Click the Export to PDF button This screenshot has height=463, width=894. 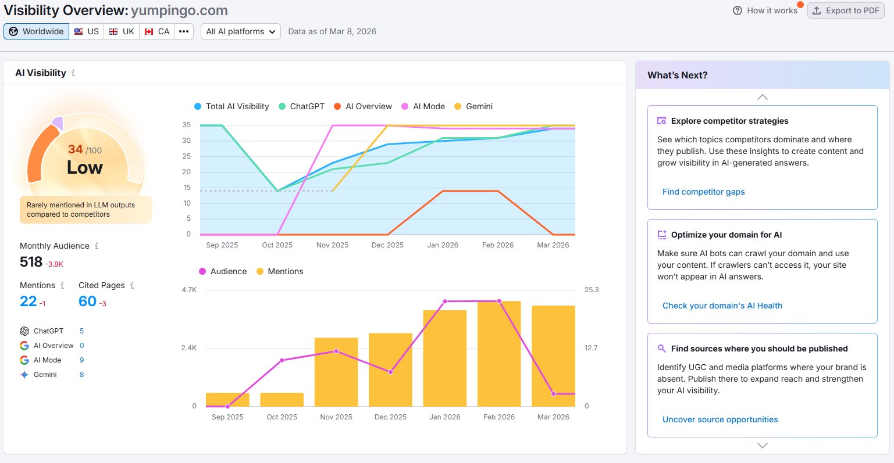(x=846, y=10)
